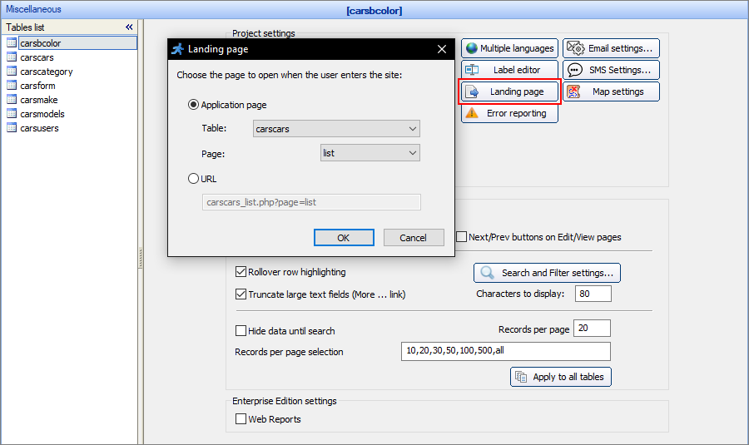This screenshot has height=445, width=749.
Task: Select carsmake in Tables list
Action: 38,100
